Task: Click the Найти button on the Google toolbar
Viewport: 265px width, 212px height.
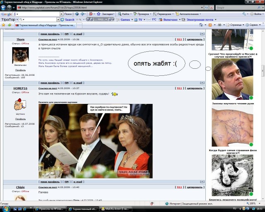Action: 125,14
